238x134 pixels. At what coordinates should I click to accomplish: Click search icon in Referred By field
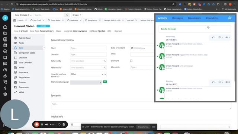coord(104,61)
